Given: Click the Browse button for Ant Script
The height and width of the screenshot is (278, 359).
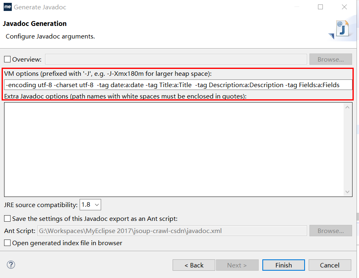Looking at the screenshot, I should coord(331,231).
